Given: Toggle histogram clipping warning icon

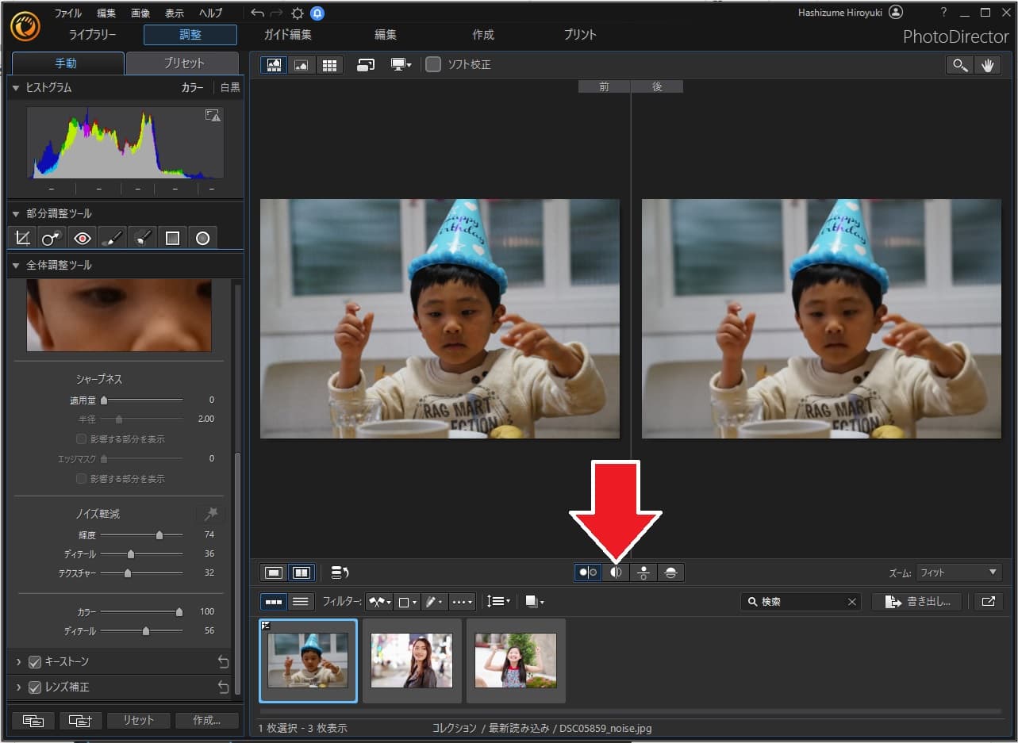Looking at the screenshot, I should [x=213, y=116].
